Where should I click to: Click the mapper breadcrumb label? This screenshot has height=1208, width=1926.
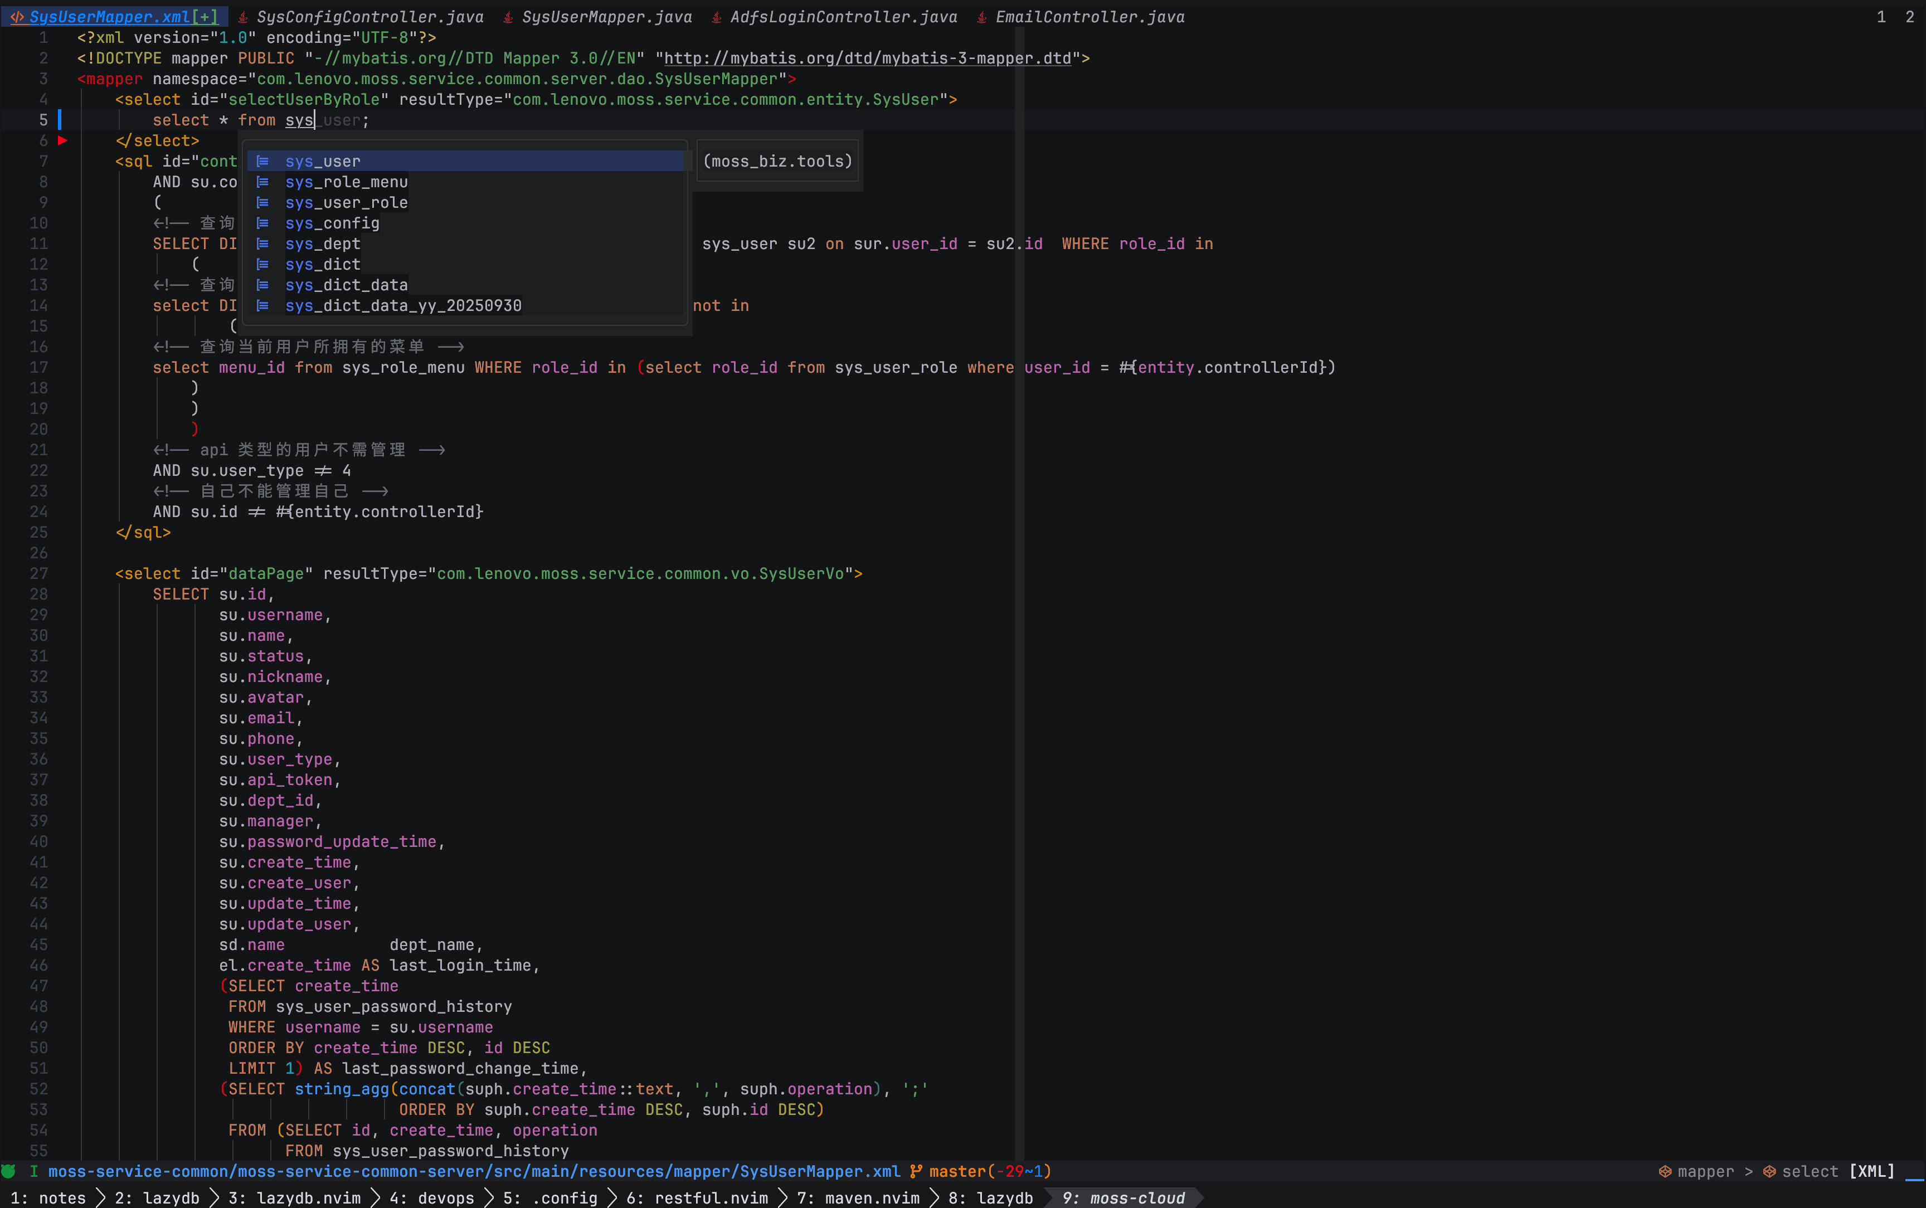pyautogui.click(x=1705, y=1171)
